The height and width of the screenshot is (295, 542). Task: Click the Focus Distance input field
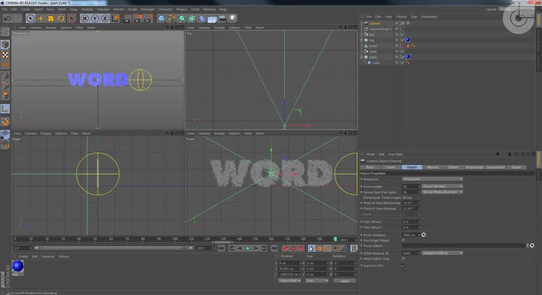[x=410, y=235]
